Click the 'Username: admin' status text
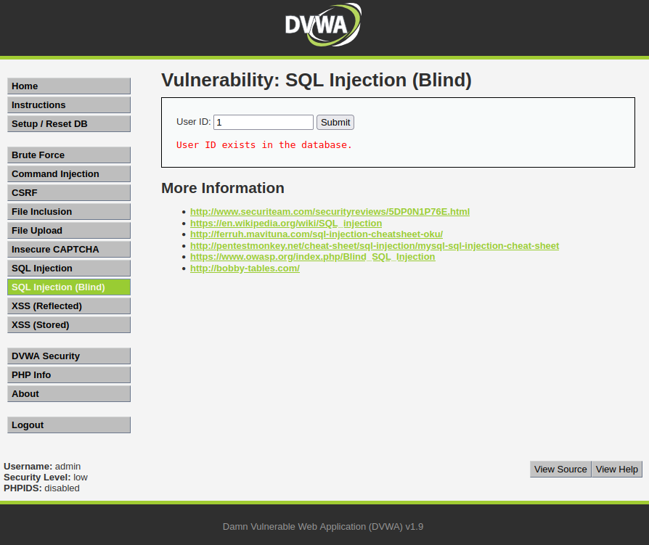Viewport: 649px width, 545px height. point(42,467)
